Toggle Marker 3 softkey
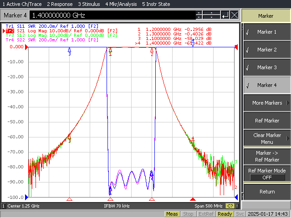The height and width of the screenshot is (218, 291). [267, 67]
